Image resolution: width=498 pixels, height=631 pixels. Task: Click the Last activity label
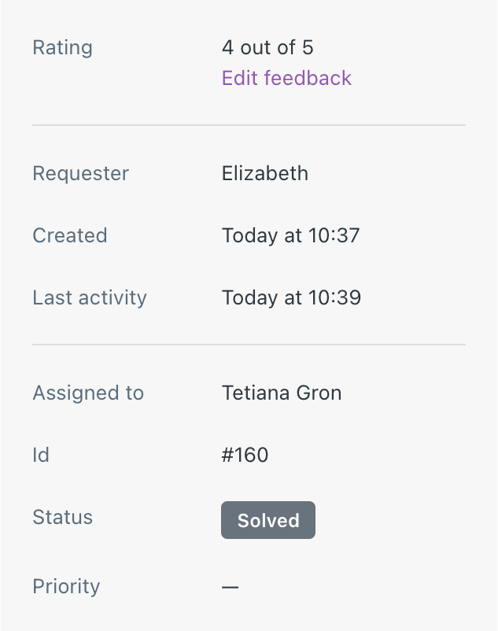pyautogui.click(x=90, y=298)
